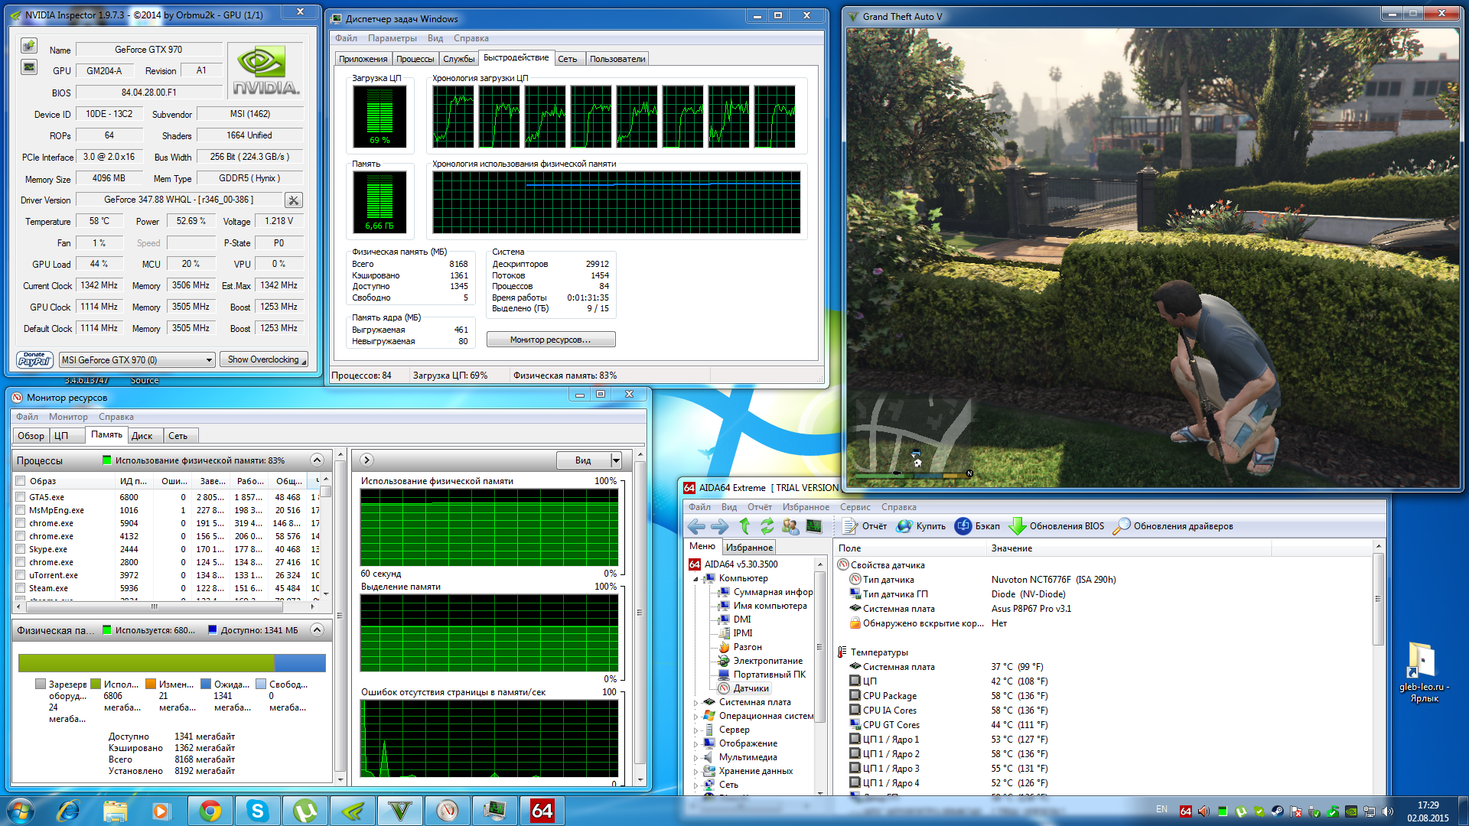Toggle the Образ select-all checkbox header
The width and height of the screenshot is (1469, 826).
coord(21,481)
